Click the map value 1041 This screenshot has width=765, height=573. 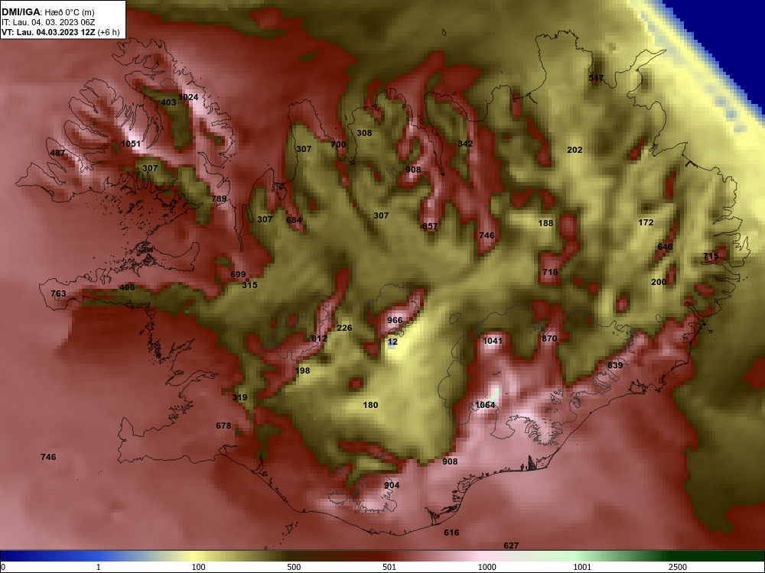coord(492,341)
